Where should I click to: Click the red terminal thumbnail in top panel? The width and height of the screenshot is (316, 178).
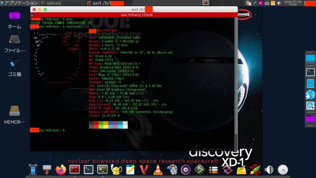[206, 3]
